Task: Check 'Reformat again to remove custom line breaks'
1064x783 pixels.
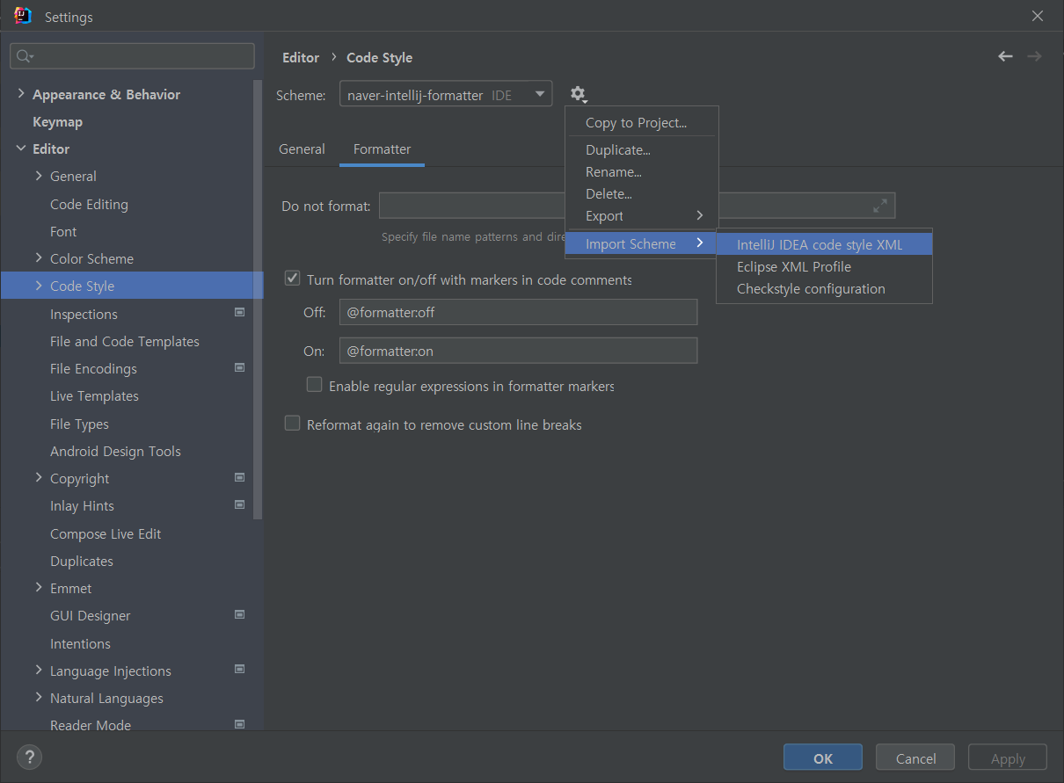Action: 293,424
